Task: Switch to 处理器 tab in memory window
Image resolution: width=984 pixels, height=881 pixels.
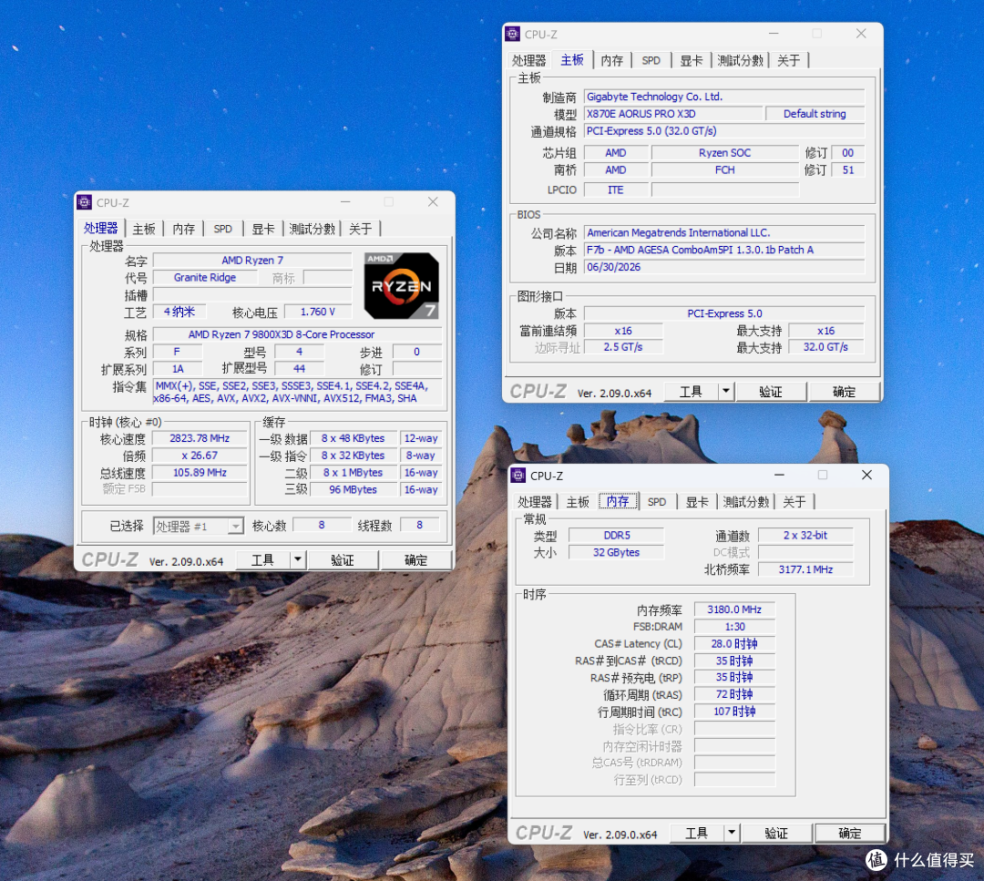Action: [535, 501]
